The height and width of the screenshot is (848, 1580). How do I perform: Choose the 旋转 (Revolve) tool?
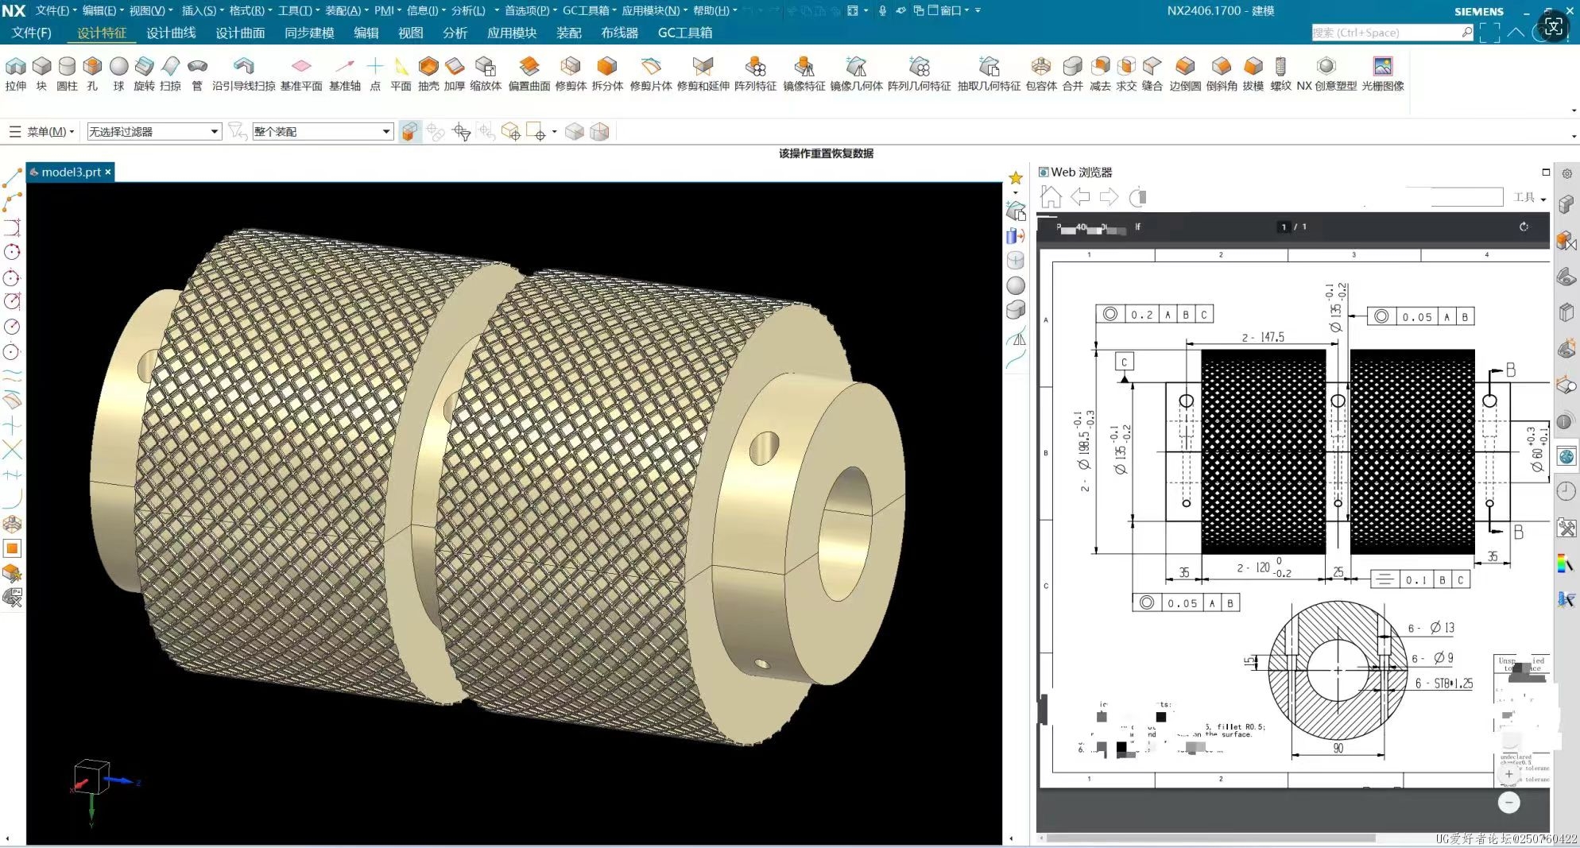[144, 73]
